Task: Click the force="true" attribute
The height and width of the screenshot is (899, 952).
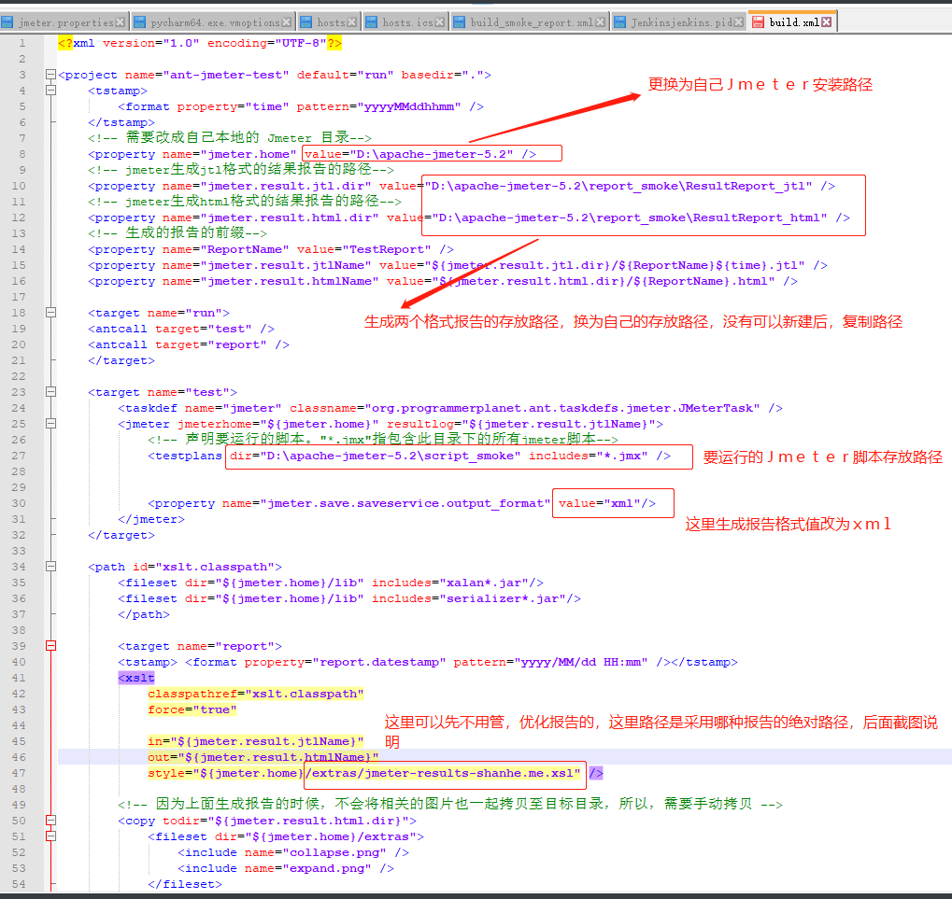Action: tap(192, 709)
